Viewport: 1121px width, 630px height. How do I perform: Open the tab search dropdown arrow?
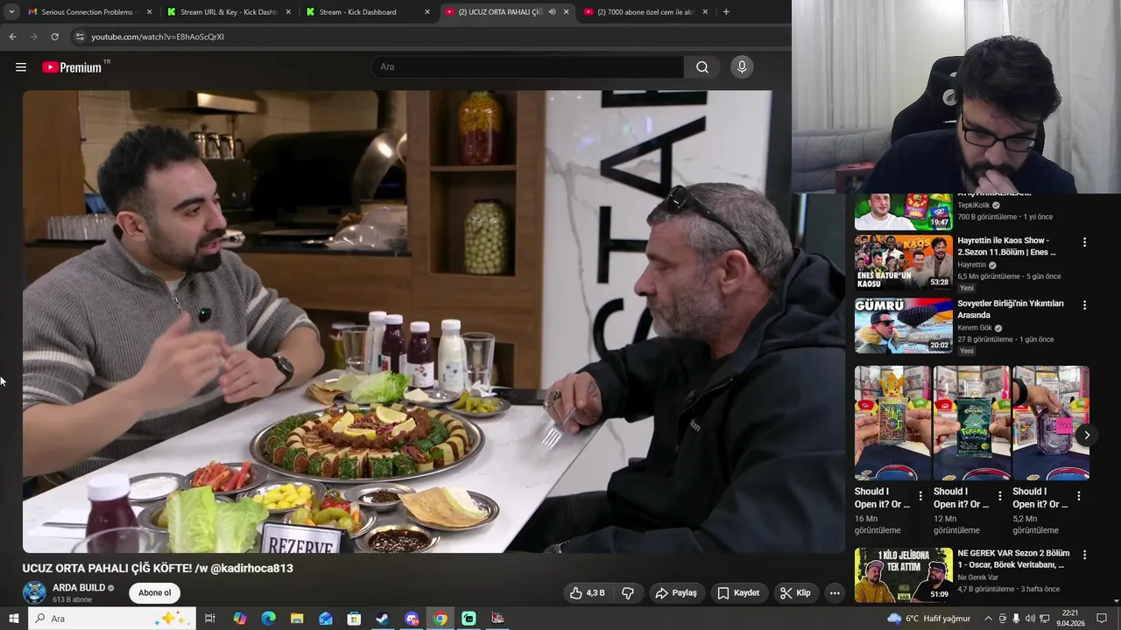pyautogui.click(x=11, y=12)
